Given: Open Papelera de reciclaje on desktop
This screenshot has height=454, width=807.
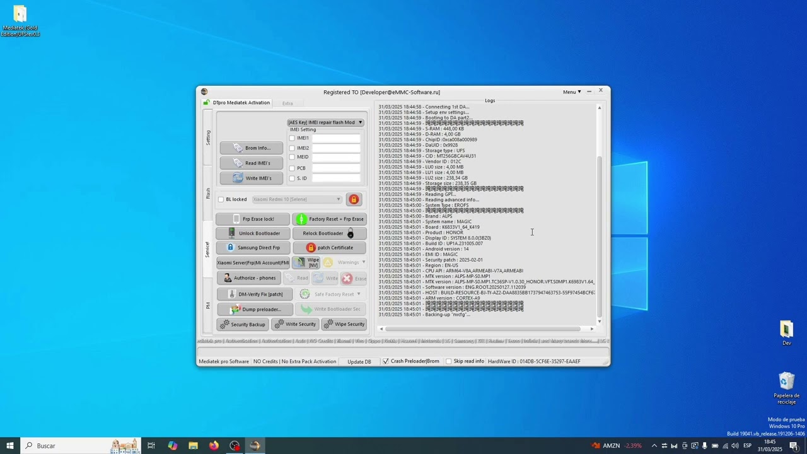Looking at the screenshot, I should [786, 388].
